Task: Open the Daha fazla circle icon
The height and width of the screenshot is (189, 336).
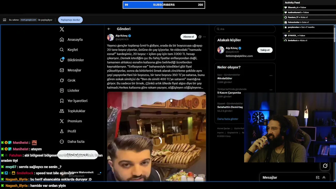Action: click(62, 141)
